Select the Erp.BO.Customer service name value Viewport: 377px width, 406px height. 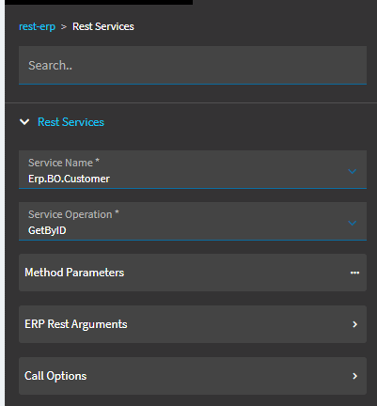pos(69,179)
